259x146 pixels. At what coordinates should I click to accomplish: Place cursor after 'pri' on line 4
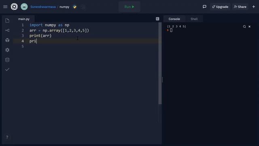pyautogui.click(x=36, y=41)
